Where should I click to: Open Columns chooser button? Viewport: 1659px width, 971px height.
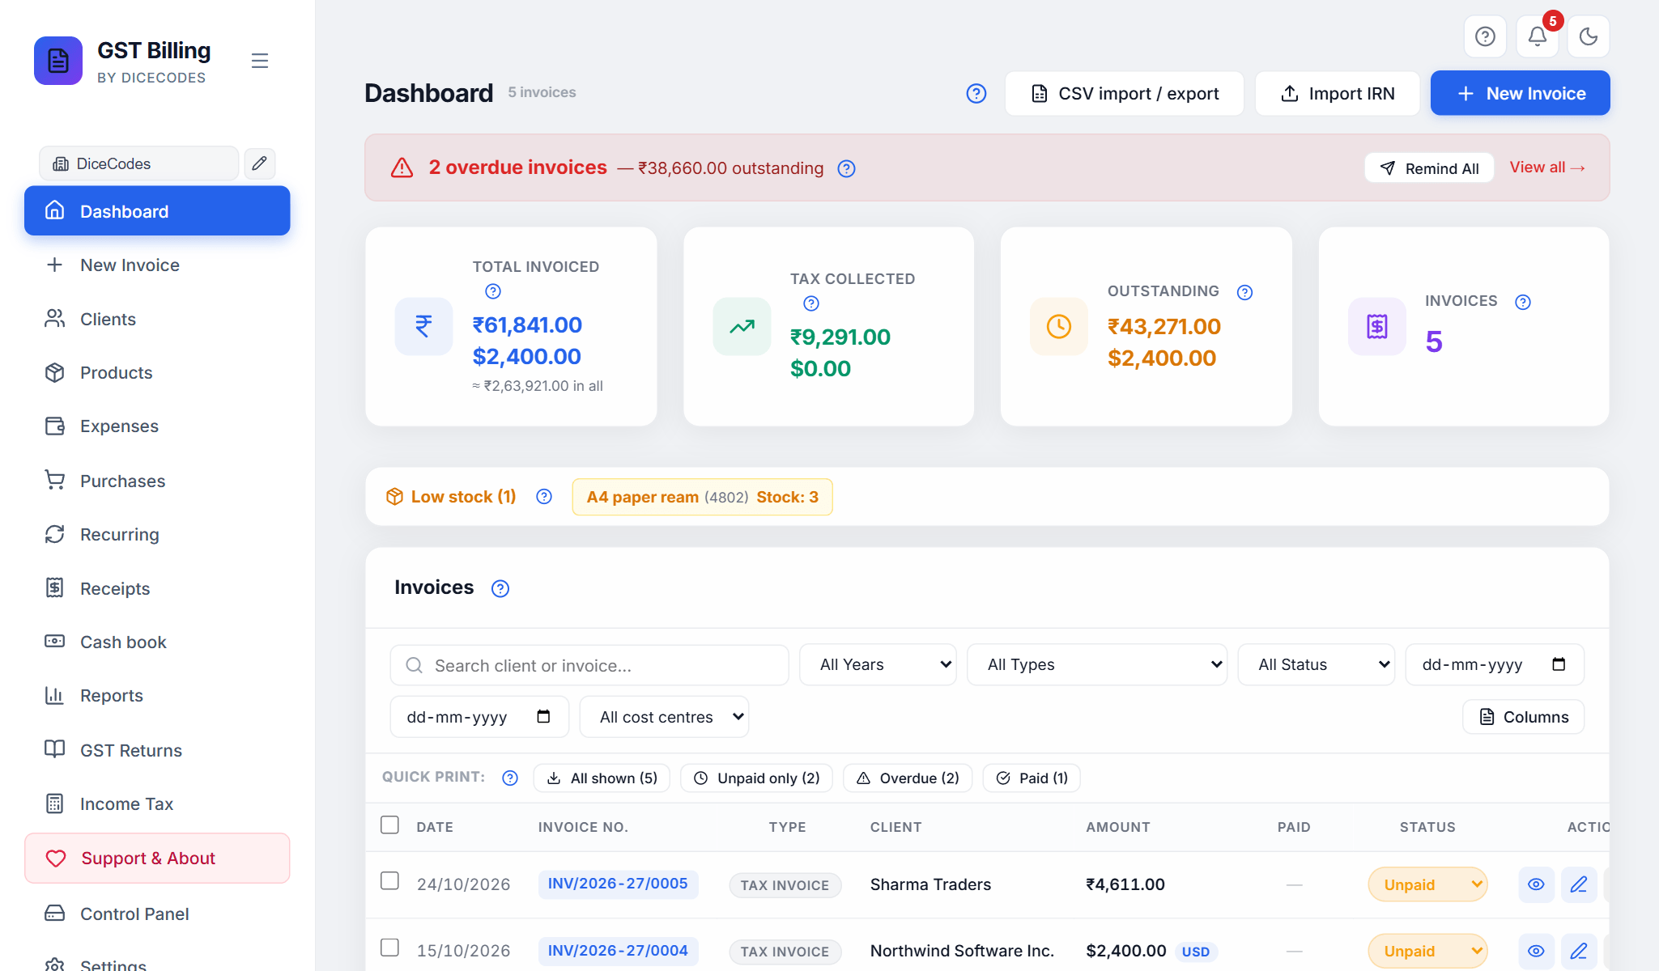(1523, 717)
